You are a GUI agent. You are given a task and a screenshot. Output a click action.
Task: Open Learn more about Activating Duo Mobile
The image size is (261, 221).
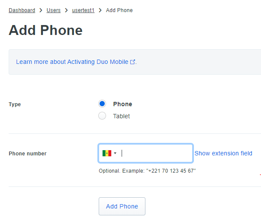pos(72,62)
